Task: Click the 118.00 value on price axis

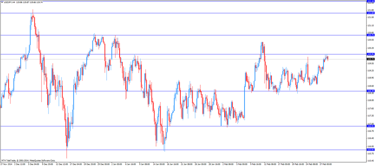Action: [x=371, y=100]
